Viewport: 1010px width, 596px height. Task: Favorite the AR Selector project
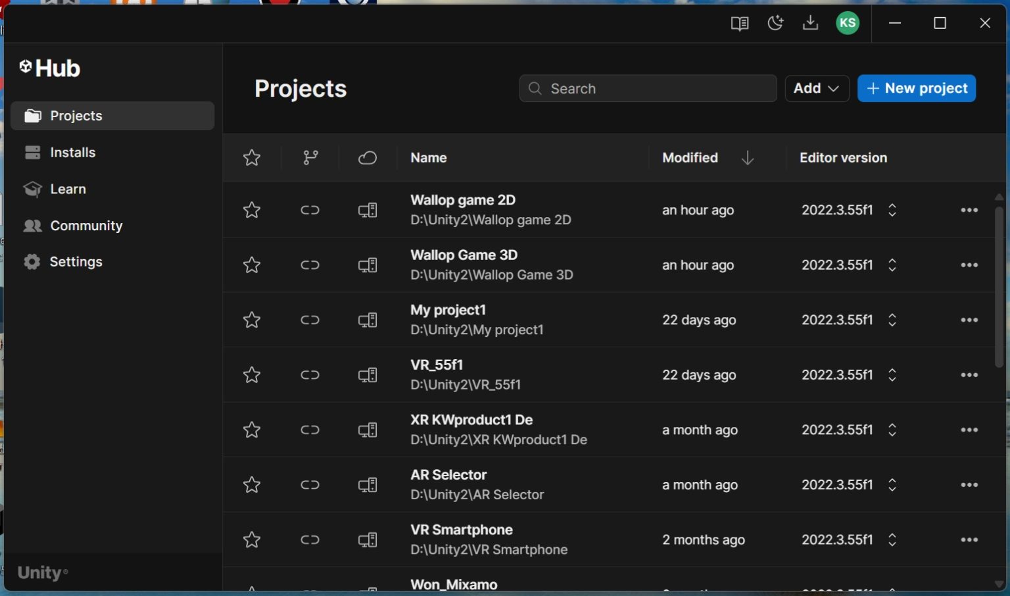coord(252,484)
